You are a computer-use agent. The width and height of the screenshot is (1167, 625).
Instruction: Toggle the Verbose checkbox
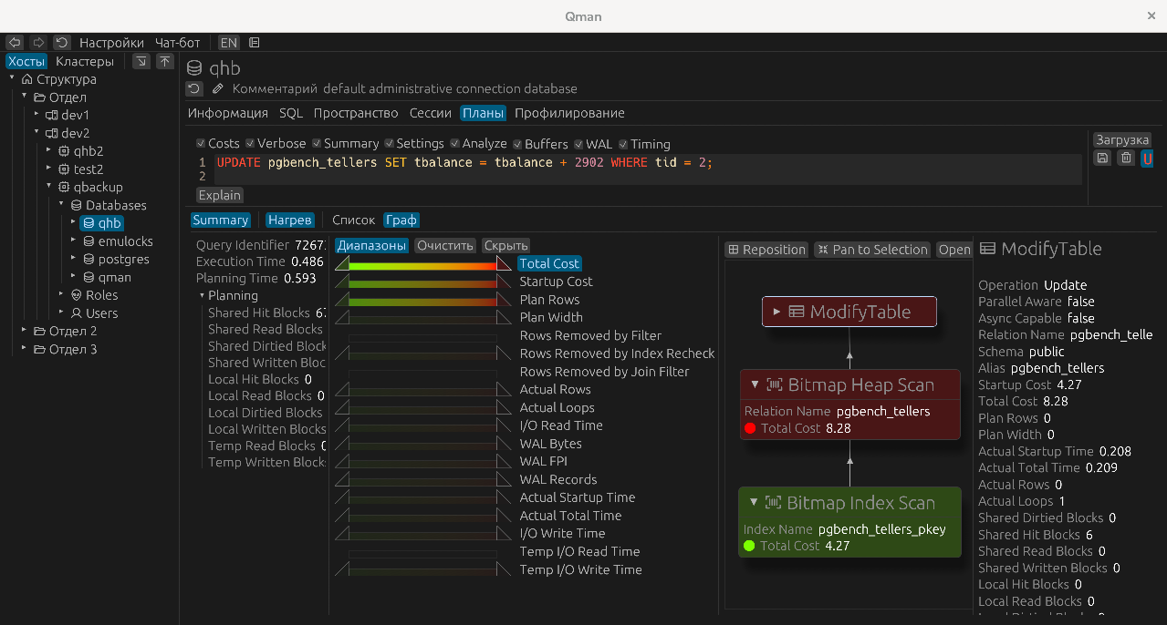tap(251, 144)
